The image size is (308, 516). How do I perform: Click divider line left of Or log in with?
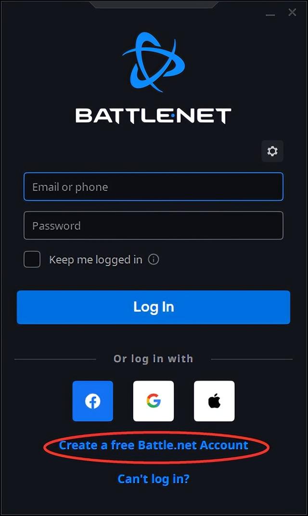[55, 359]
